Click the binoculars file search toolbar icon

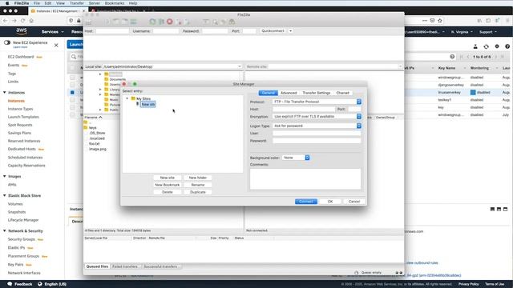pyautogui.click(x=232, y=22)
